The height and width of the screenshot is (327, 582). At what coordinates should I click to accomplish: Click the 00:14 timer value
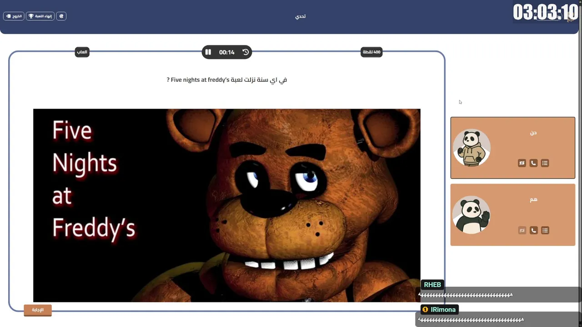(227, 52)
